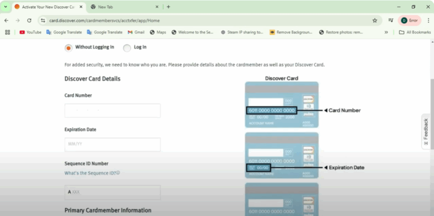This screenshot has height=216, width=434.
Task: Click the Expiration Date MM/YY field
Action: pos(112,145)
